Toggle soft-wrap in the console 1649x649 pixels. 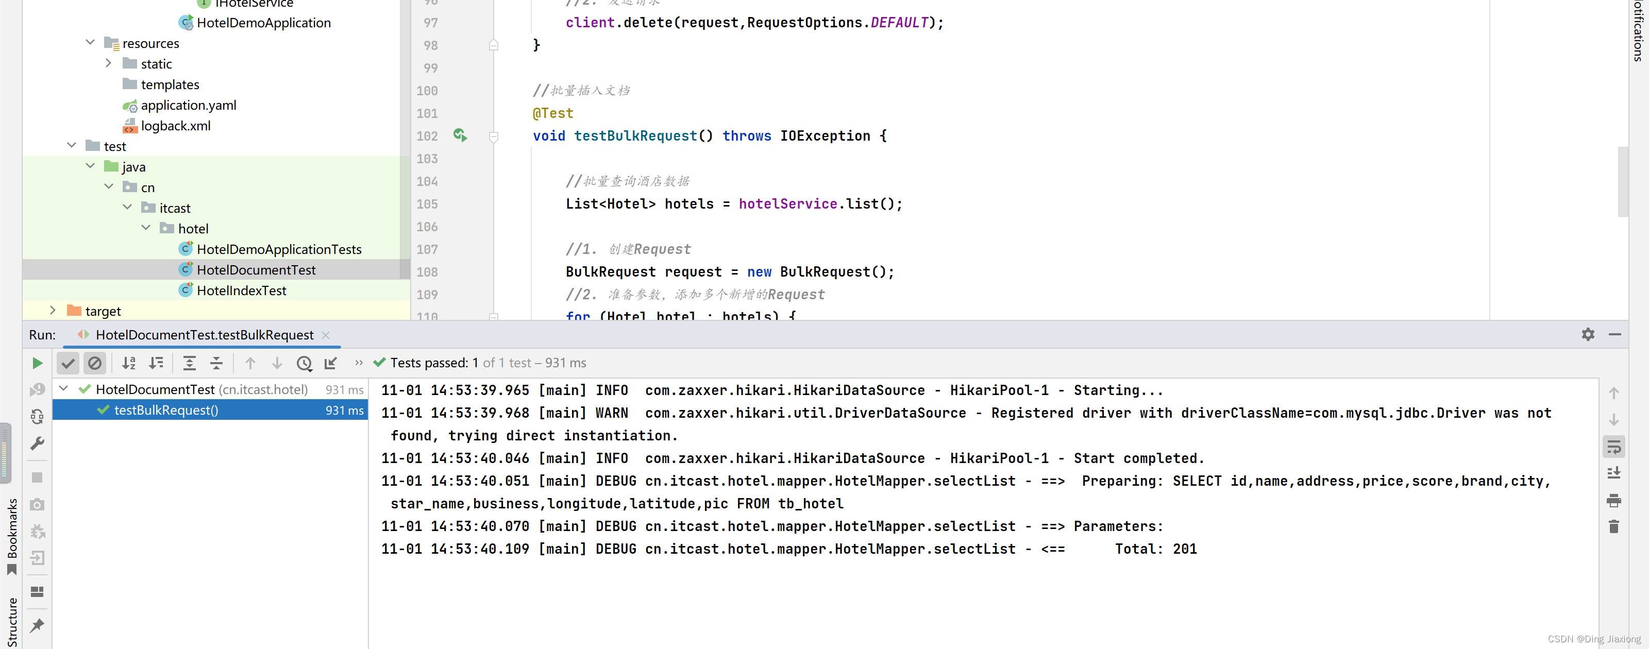pos(1614,447)
